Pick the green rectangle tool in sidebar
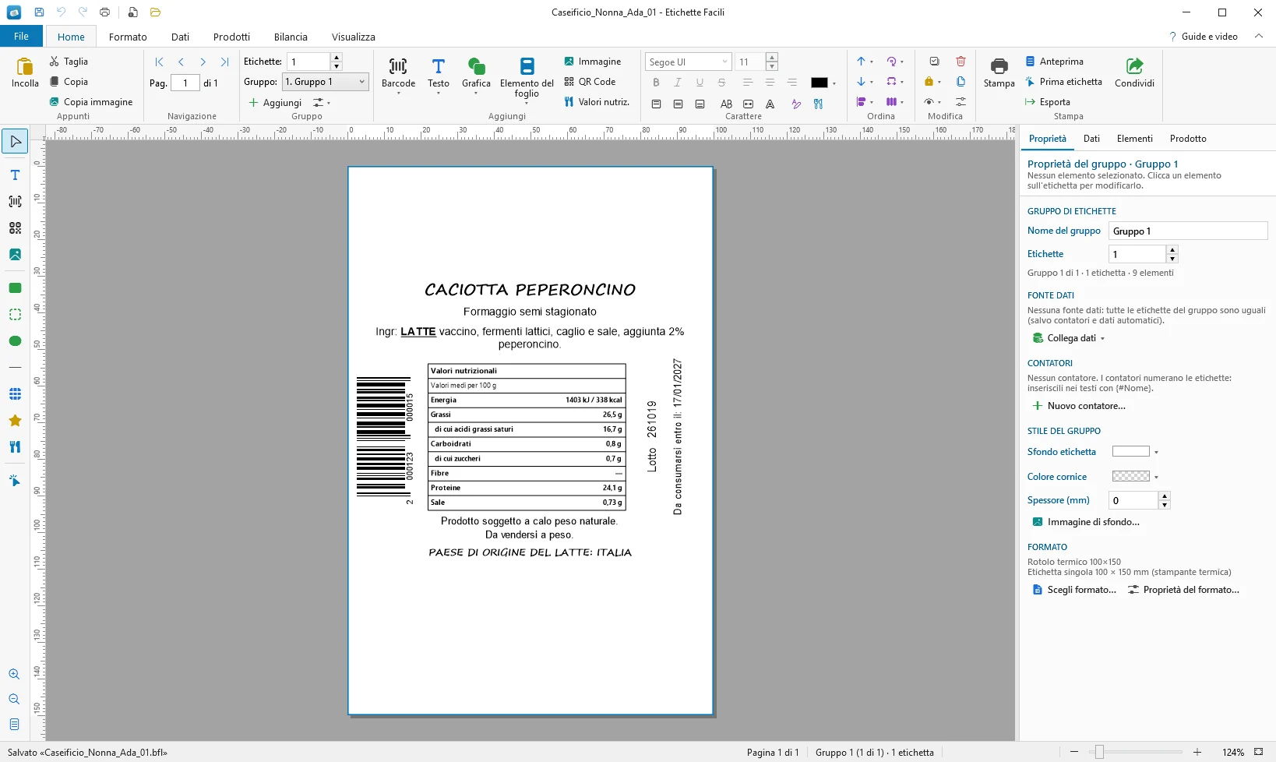The width and height of the screenshot is (1276, 762). pyautogui.click(x=15, y=288)
